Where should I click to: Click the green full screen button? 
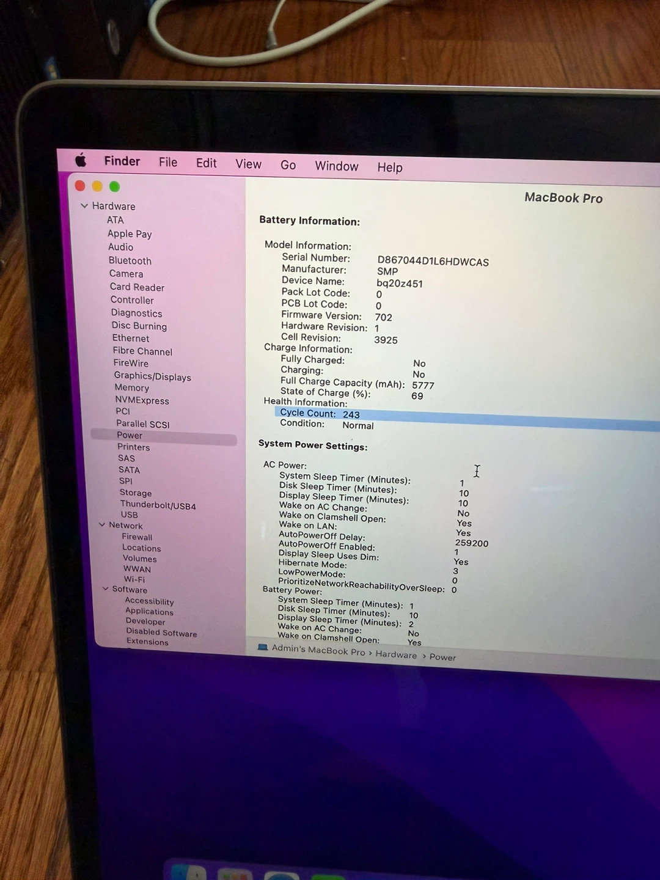click(x=114, y=186)
